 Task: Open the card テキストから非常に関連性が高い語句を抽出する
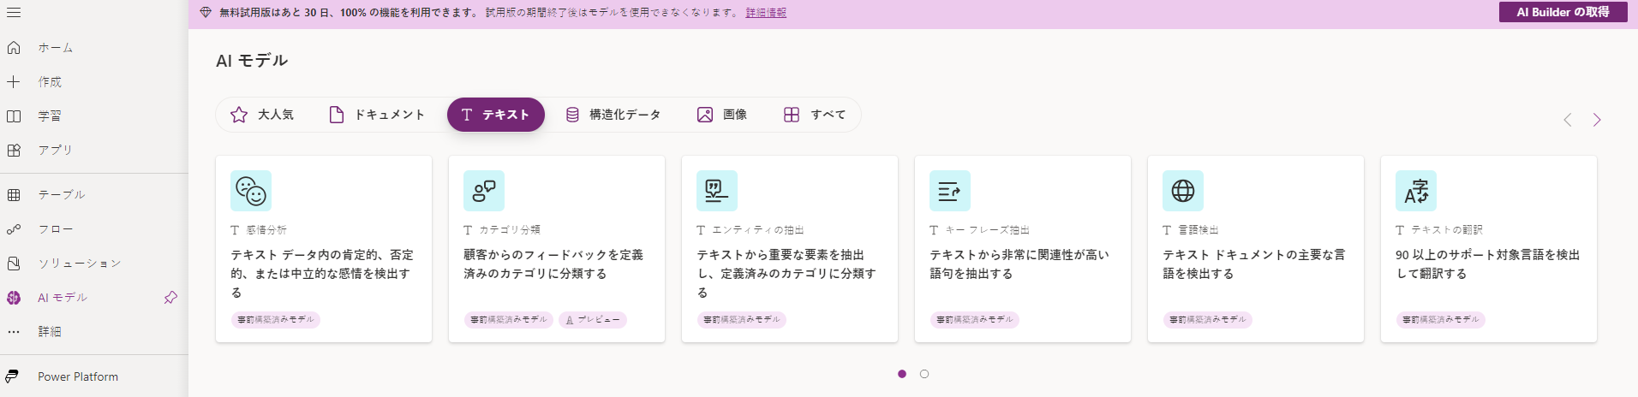[x=1023, y=249]
